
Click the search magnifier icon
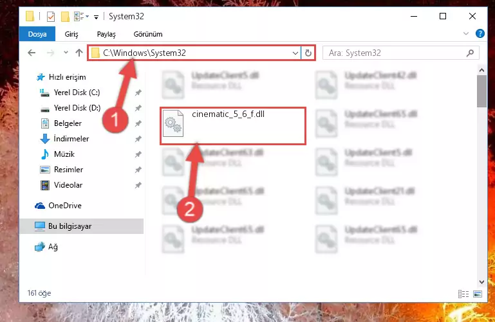click(470, 53)
